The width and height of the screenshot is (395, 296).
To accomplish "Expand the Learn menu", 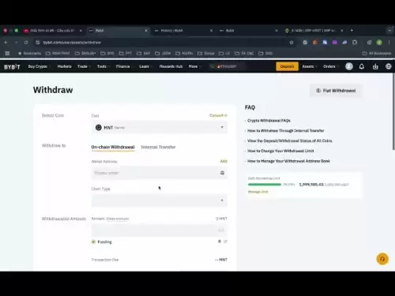I will click(x=145, y=66).
